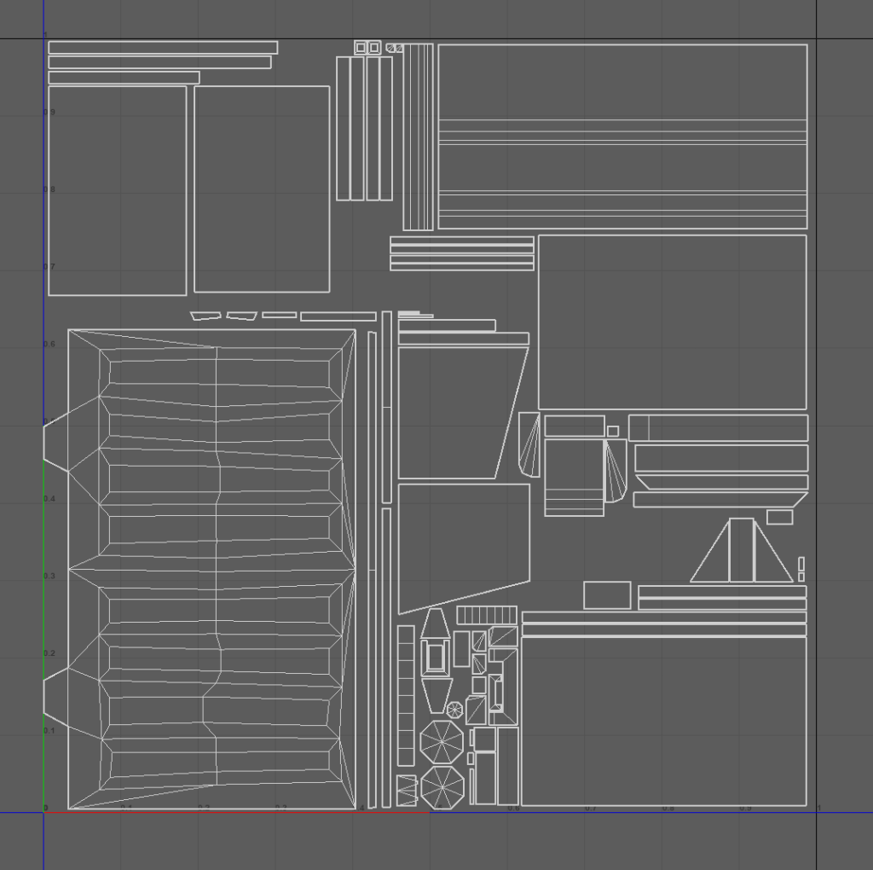Image resolution: width=873 pixels, height=870 pixels.
Task: Select the large blank rectangle below the banded island
Action: coord(672,322)
